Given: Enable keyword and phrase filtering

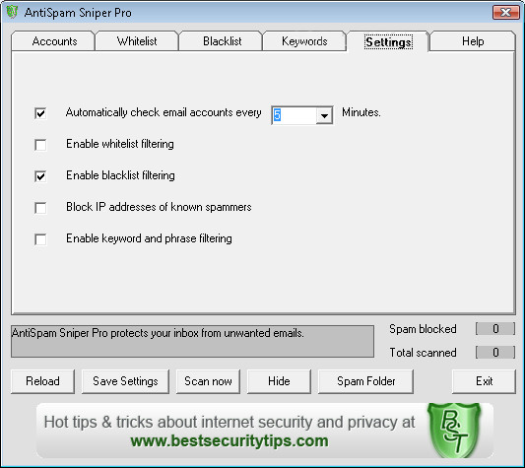Looking at the screenshot, I should (40, 239).
